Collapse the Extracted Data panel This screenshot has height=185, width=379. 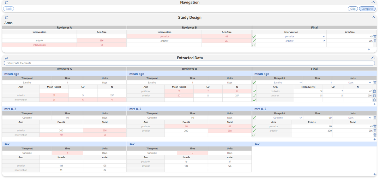click(x=373, y=58)
